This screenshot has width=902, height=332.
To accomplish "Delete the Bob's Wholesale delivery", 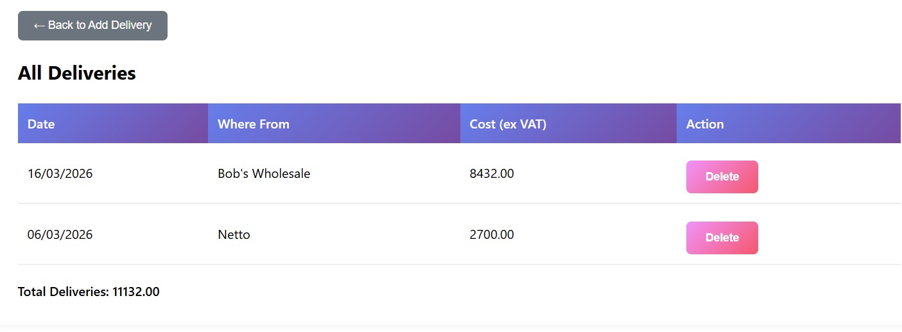I will (x=722, y=177).
